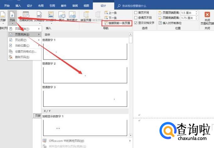The height and width of the screenshot is (148, 214).
Task: Click the 页脚底端距离 icon
Action: [x=160, y=18]
